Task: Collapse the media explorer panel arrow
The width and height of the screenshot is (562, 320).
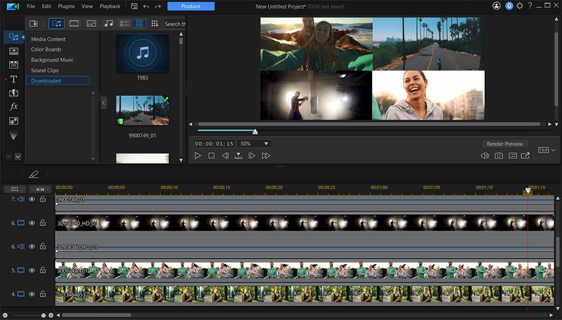Action: 103,103
